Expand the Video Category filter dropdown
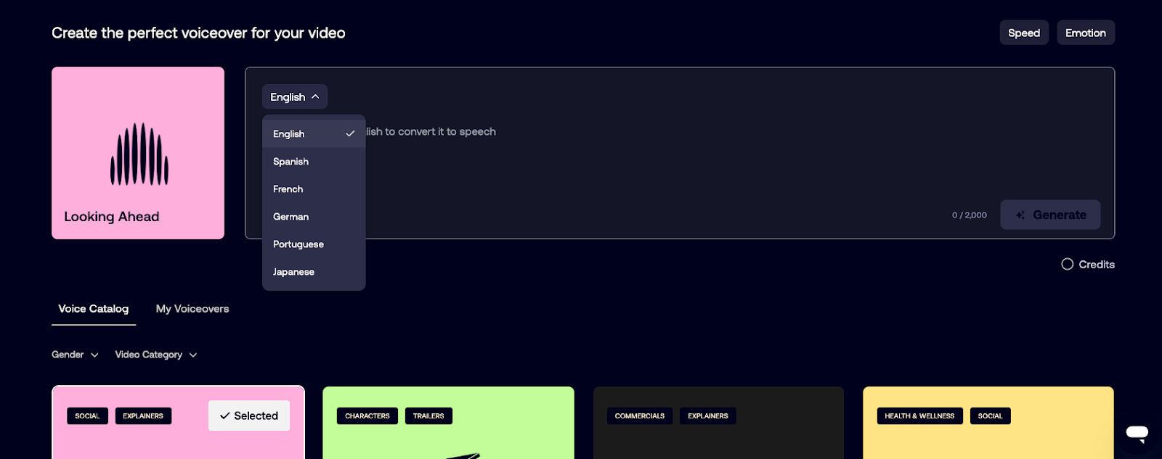The image size is (1162, 459). point(156,355)
